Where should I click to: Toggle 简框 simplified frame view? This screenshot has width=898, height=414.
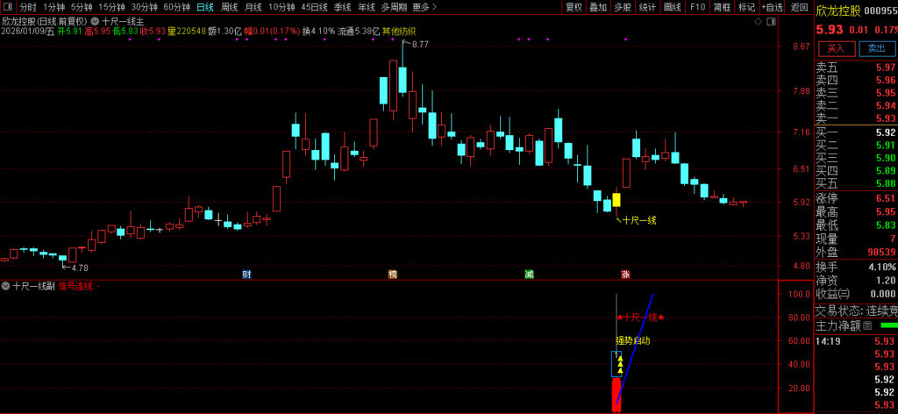click(722, 7)
